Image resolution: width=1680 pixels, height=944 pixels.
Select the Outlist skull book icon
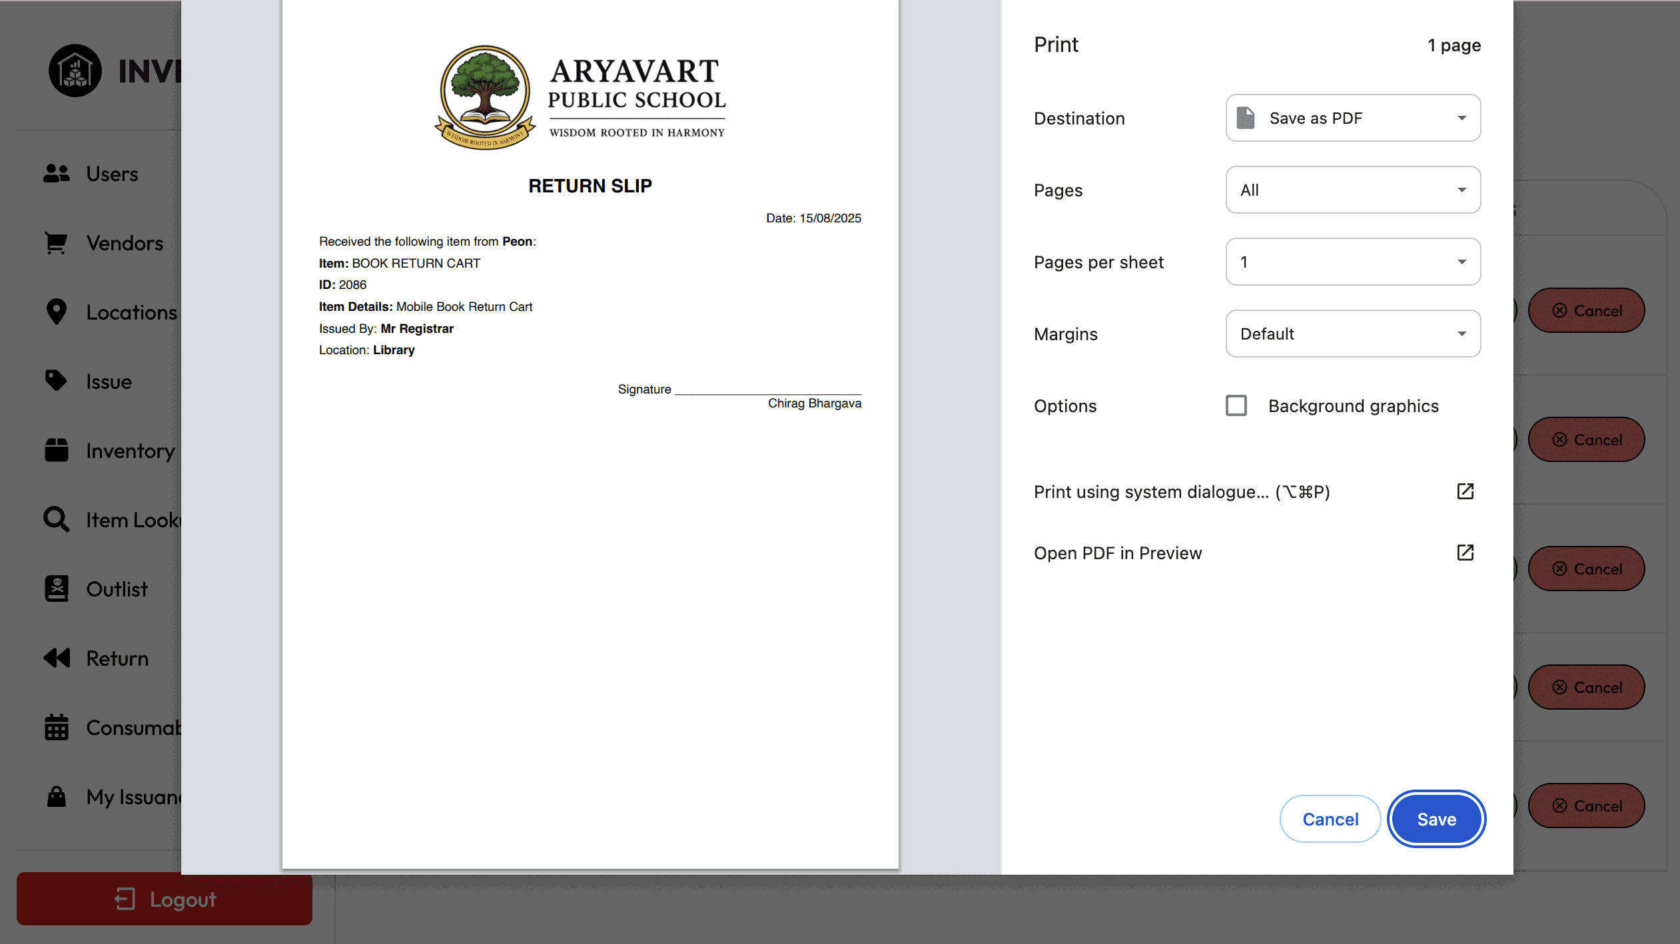tap(57, 589)
